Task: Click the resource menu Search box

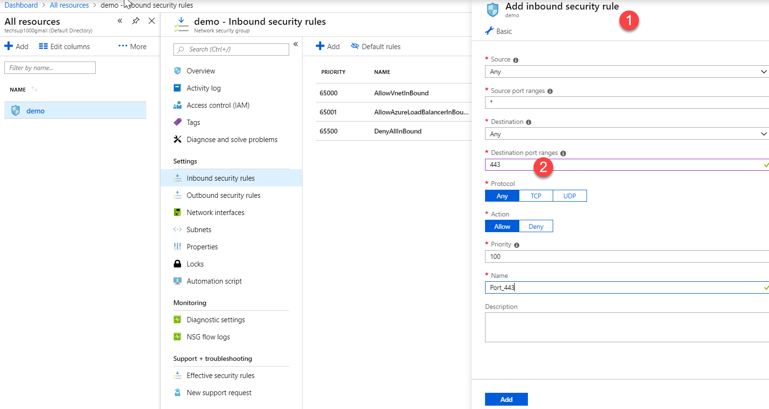Action: click(231, 49)
